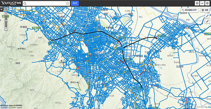Click the 手稲山 mountain marker
The image size is (211, 109).
22,49
